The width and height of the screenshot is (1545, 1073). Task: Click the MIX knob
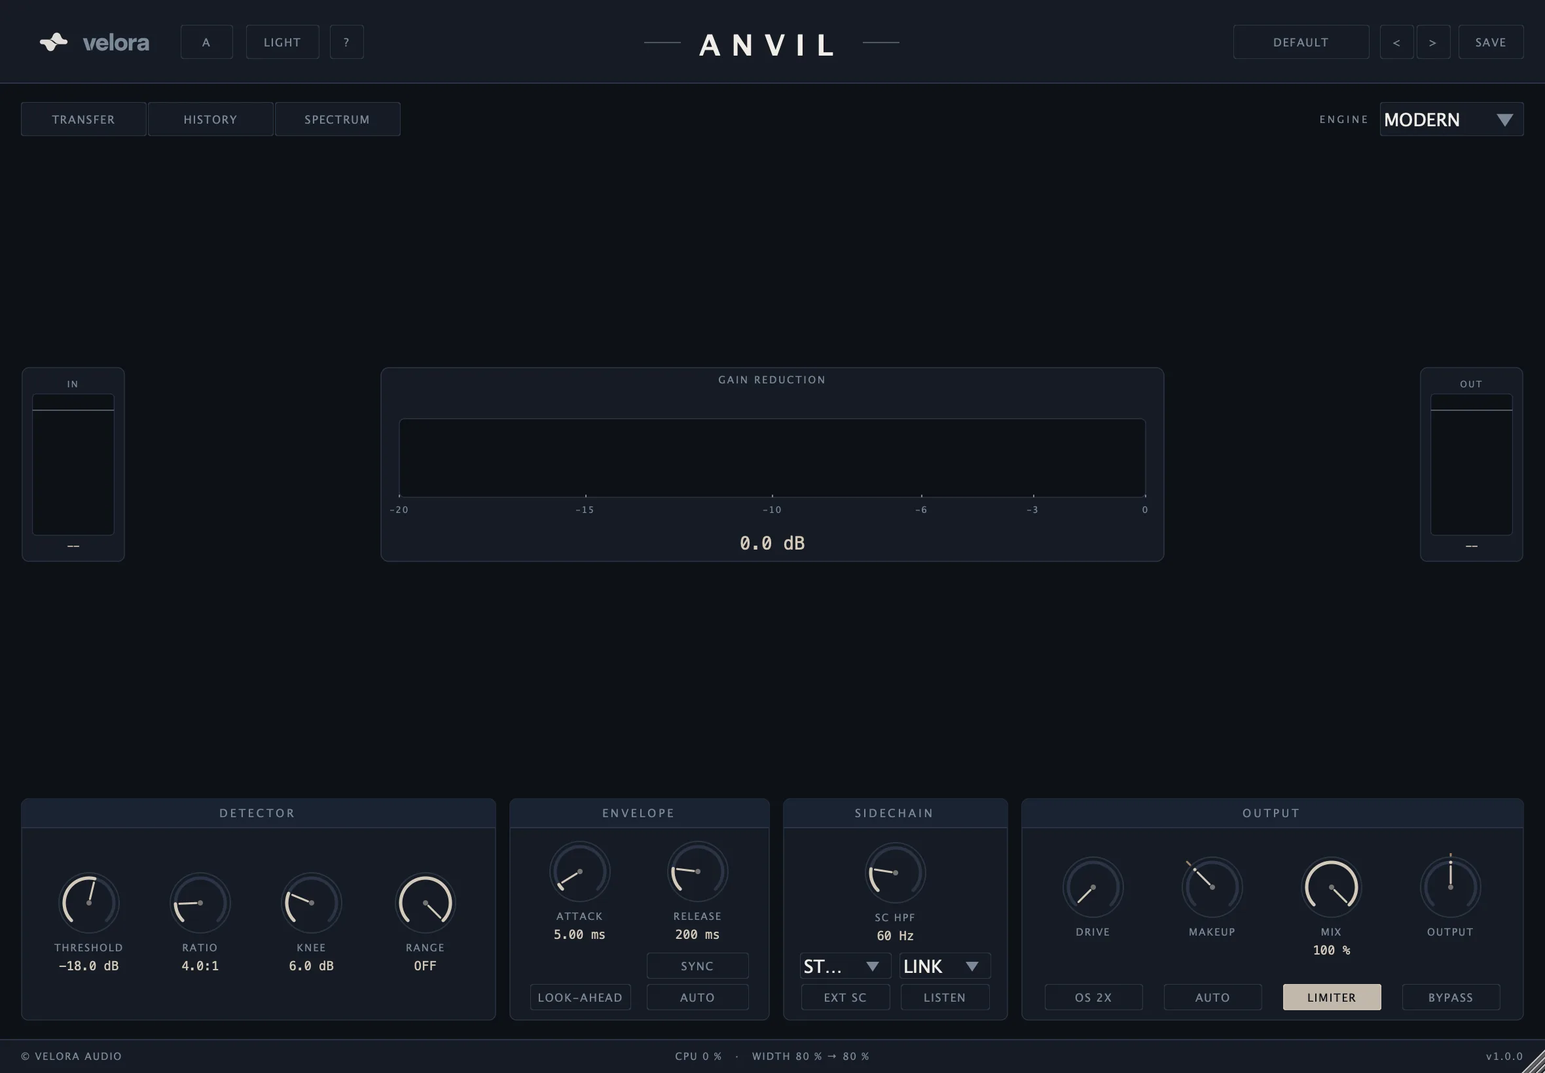[1331, 887]
